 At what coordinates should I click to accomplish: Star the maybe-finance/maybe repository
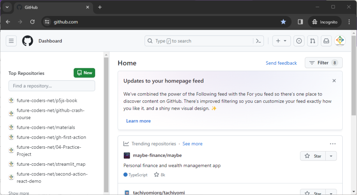pos(313,156)
